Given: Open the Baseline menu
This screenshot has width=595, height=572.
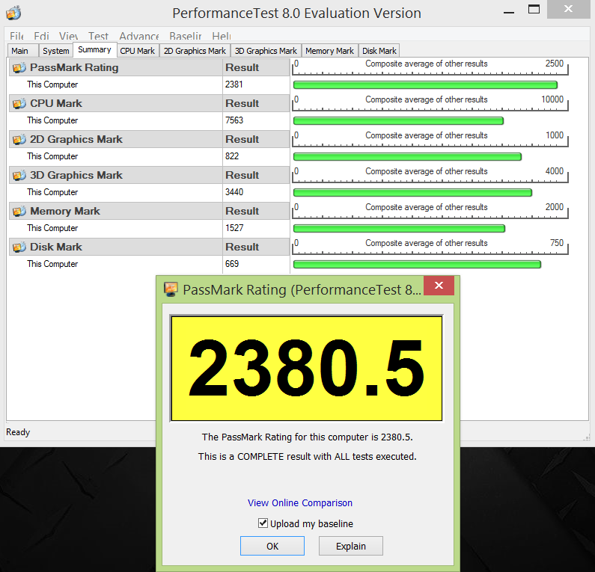Looking at the screenshot, I should click(185, 36).
